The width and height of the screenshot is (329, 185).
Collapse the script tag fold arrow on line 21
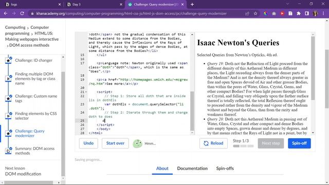click(86, 92)
